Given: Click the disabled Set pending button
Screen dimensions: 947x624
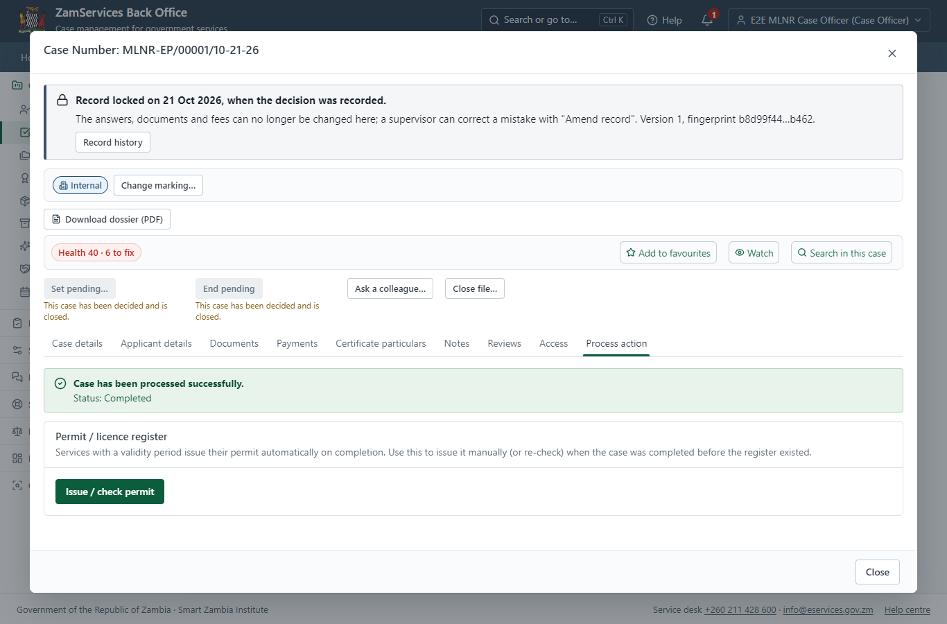Looking at the screenshot, I should (80, 288).
